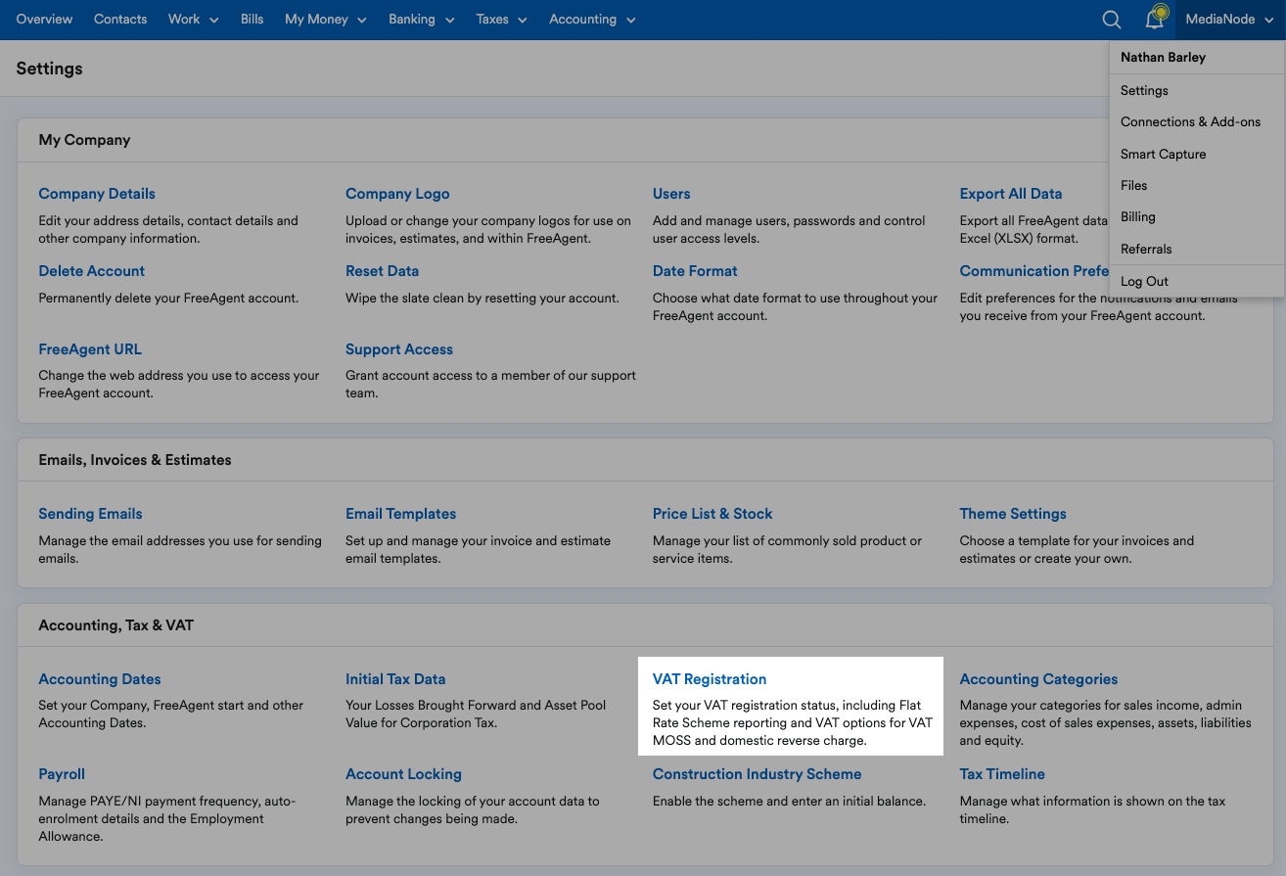1286x876 pixels.
Task: Click the Export All Data link
Action: pos(1010,194)
